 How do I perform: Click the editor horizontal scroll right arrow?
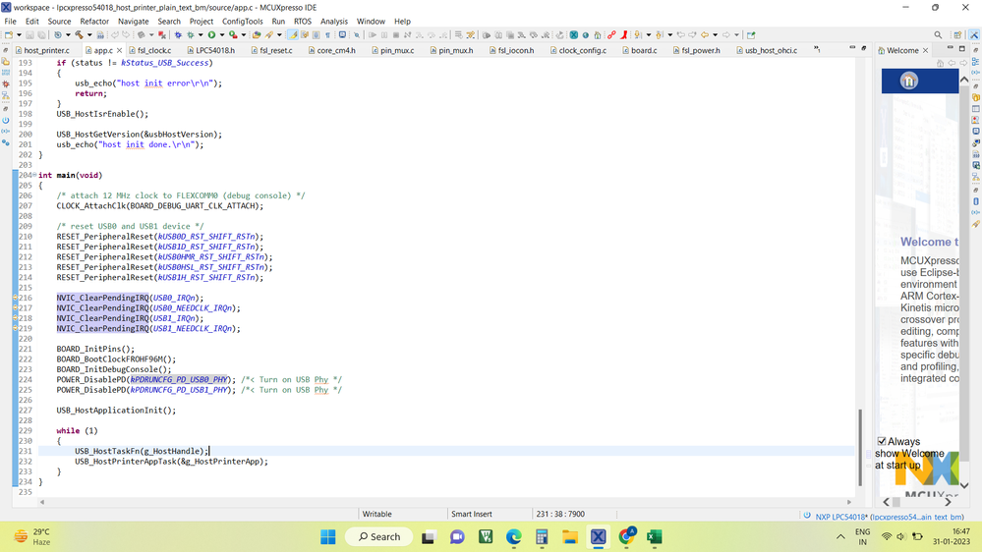[849, 502]
